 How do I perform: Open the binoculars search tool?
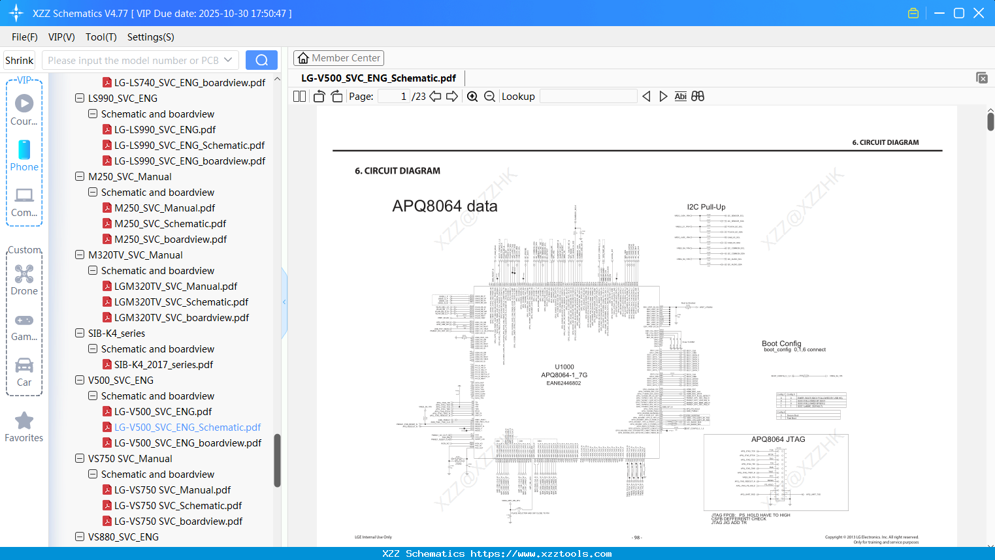tap(698, 96)
